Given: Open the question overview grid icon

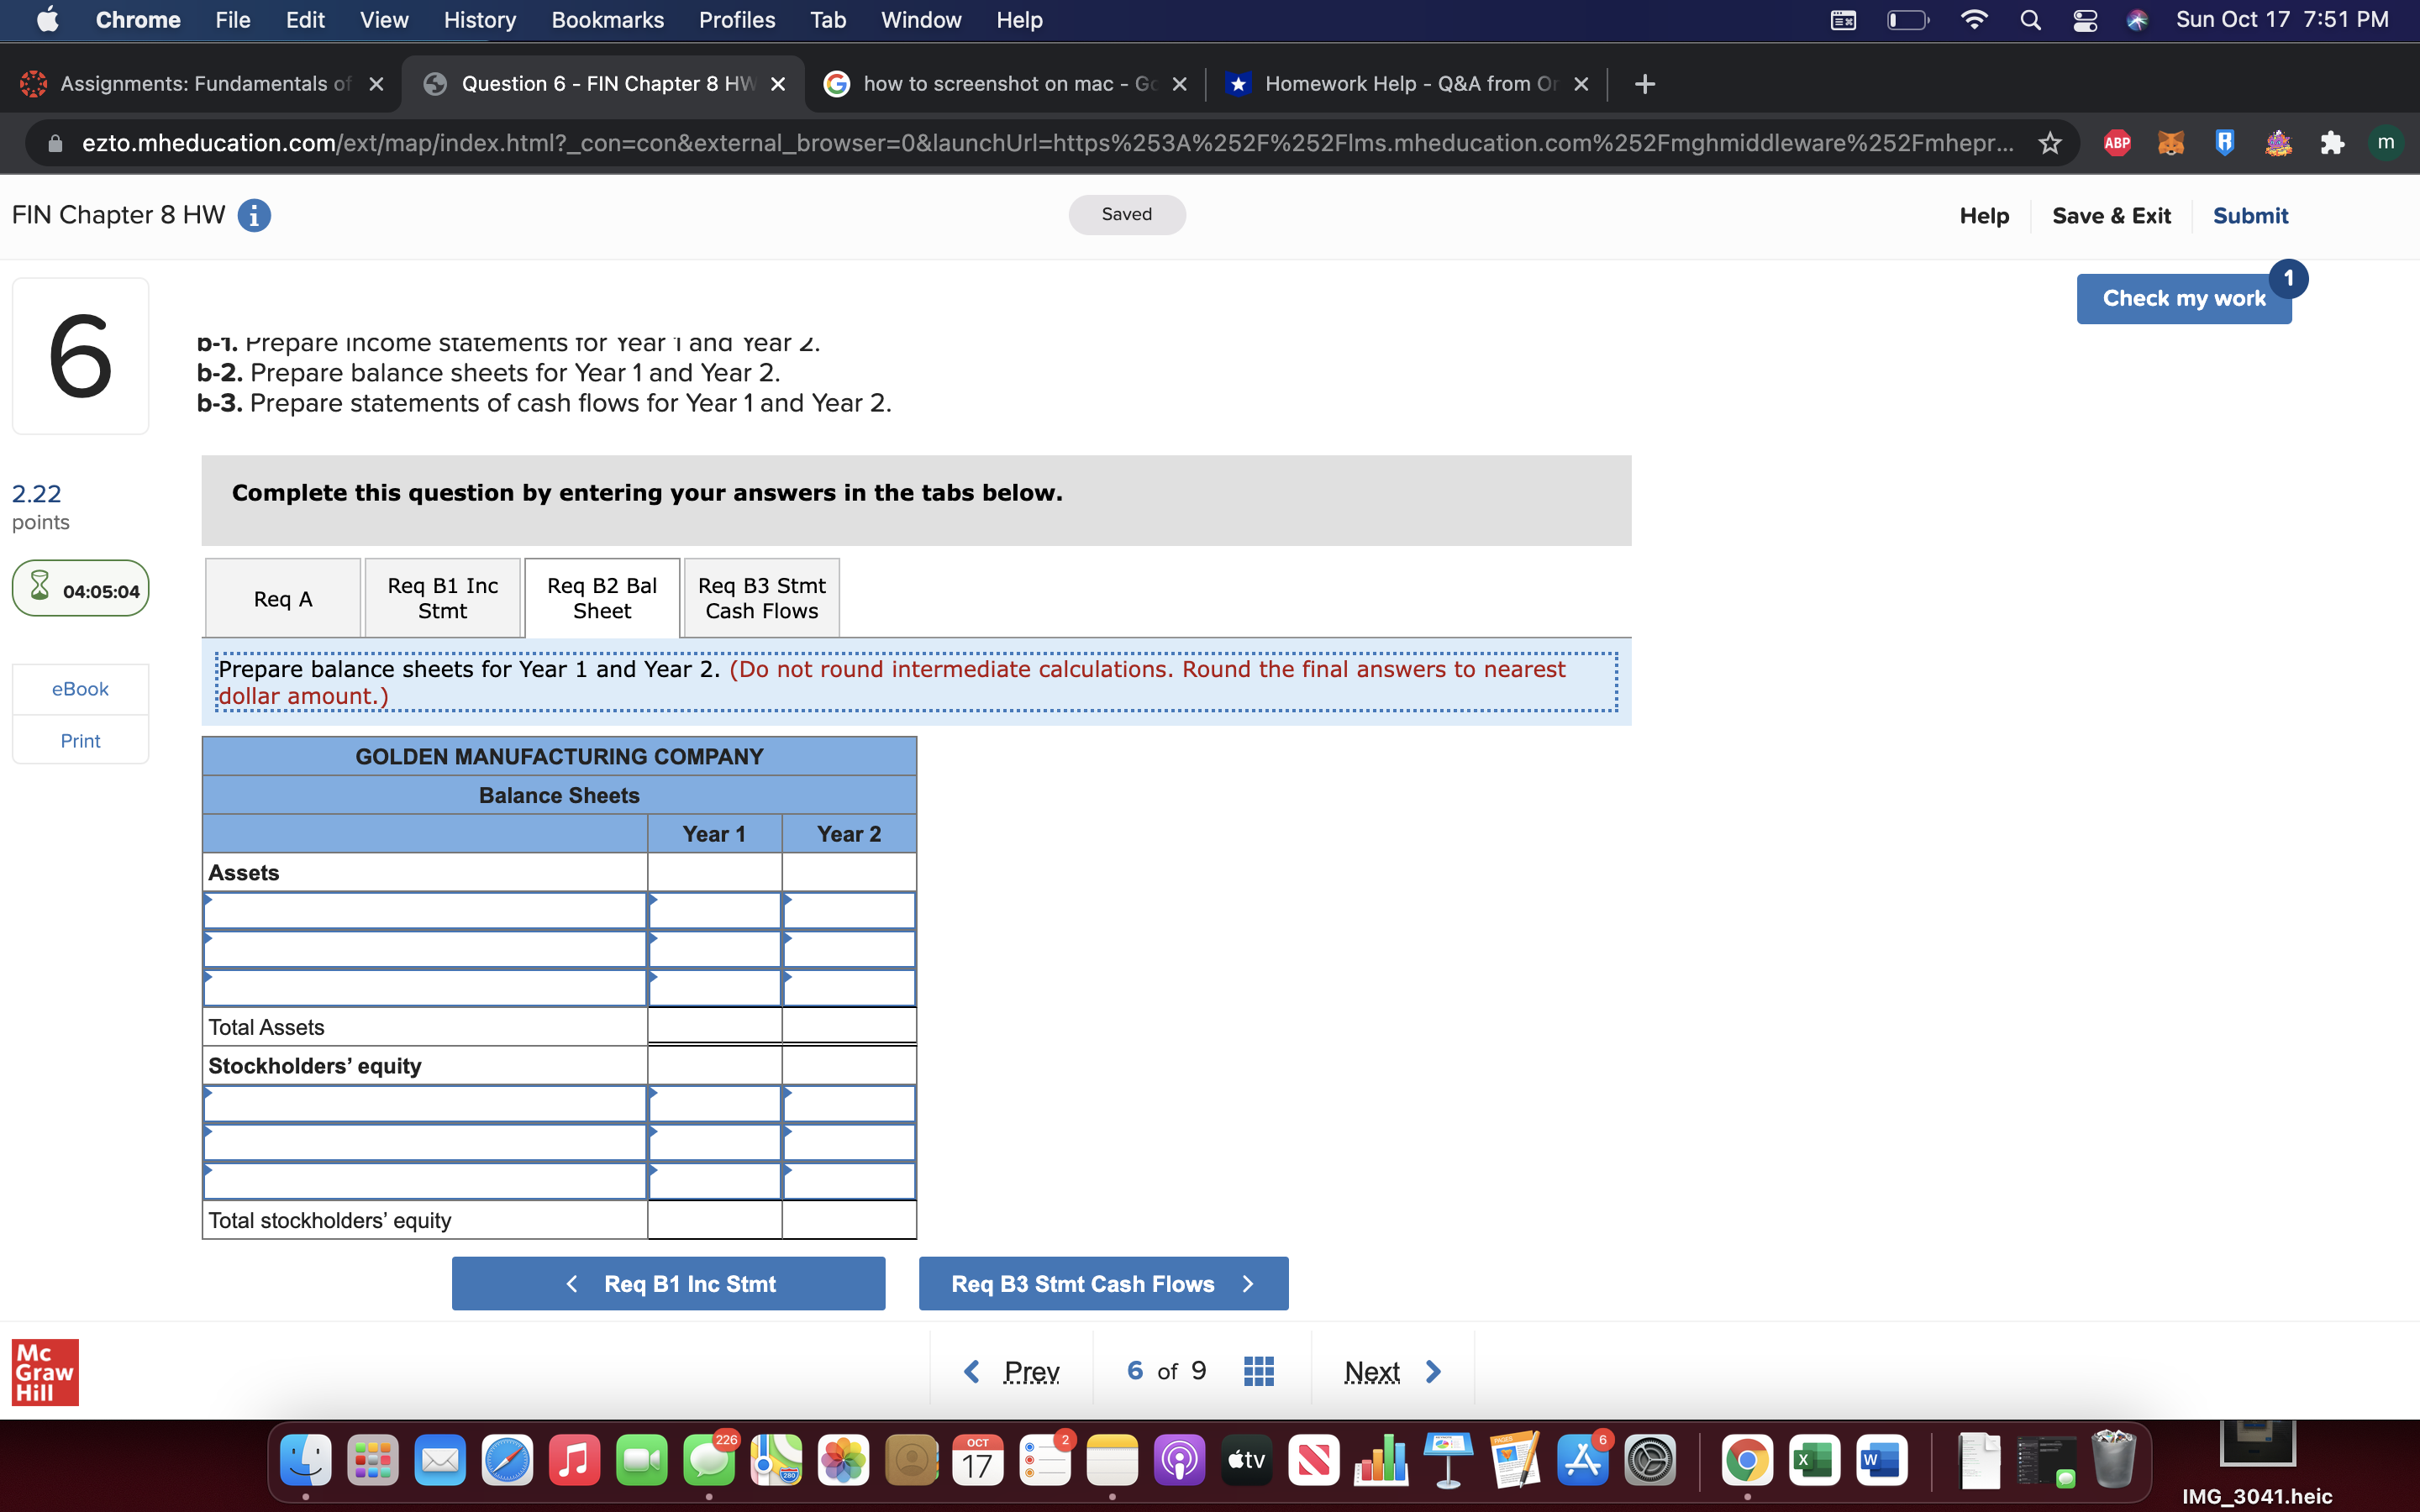Looking at the screenshot, I should coord(1258,1369).
